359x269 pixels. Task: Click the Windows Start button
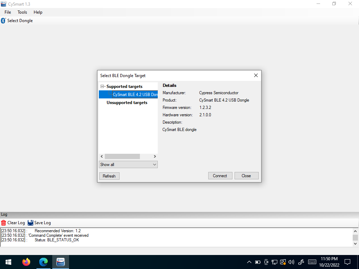point(8,262)
